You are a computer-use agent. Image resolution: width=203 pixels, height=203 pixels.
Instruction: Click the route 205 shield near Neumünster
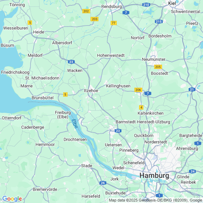(158, 67)
